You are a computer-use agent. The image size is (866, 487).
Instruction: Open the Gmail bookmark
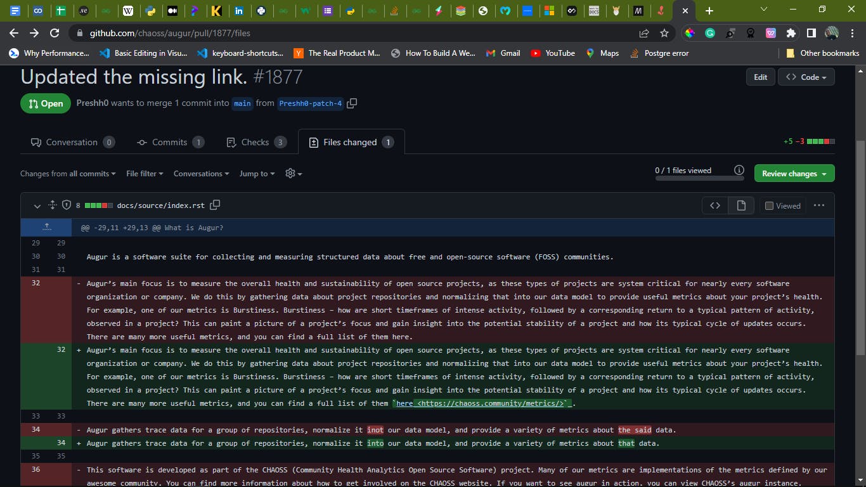[x=503, y=53]
